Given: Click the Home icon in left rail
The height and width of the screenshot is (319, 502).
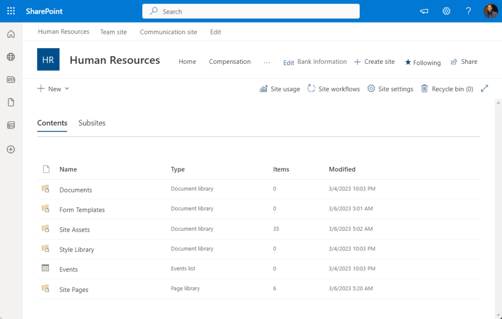Looking at the screenshot, I should 11,34.
